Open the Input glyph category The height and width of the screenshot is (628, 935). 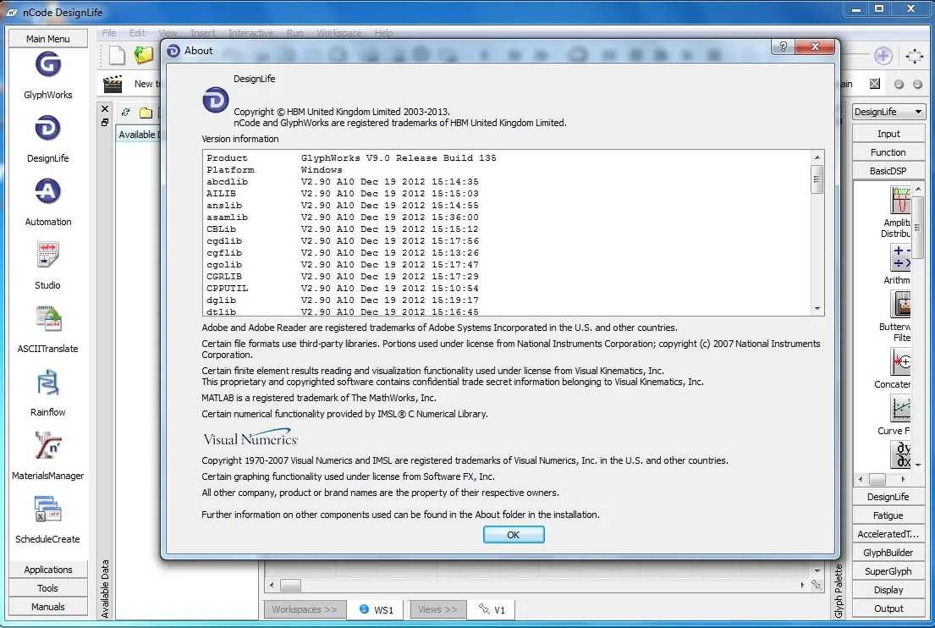(x=888, y=134)
